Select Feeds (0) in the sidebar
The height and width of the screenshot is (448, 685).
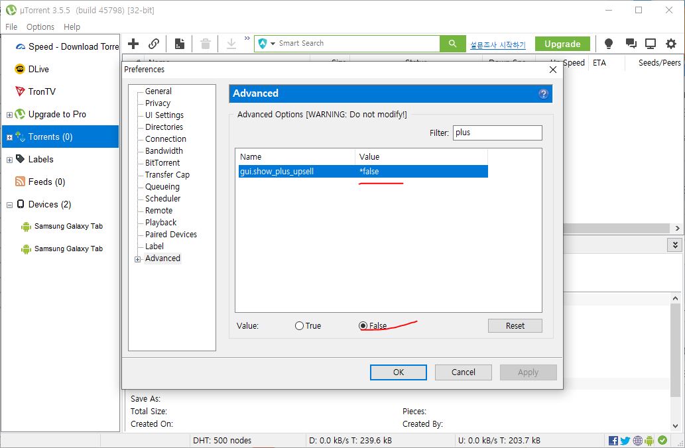[46, 182]
